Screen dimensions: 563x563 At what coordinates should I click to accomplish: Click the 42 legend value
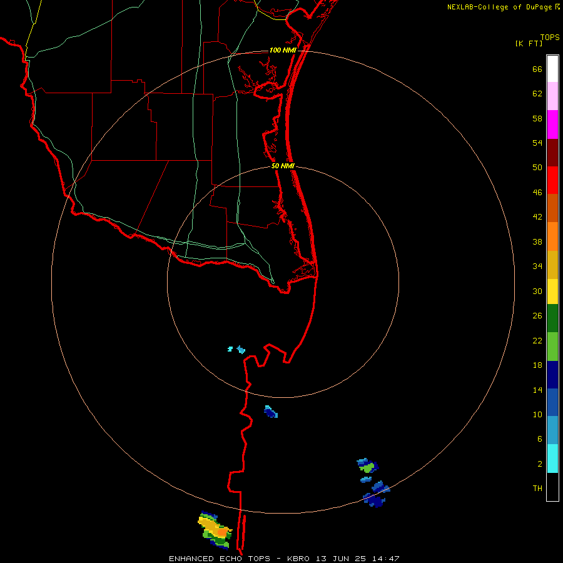tap(537, 217)
